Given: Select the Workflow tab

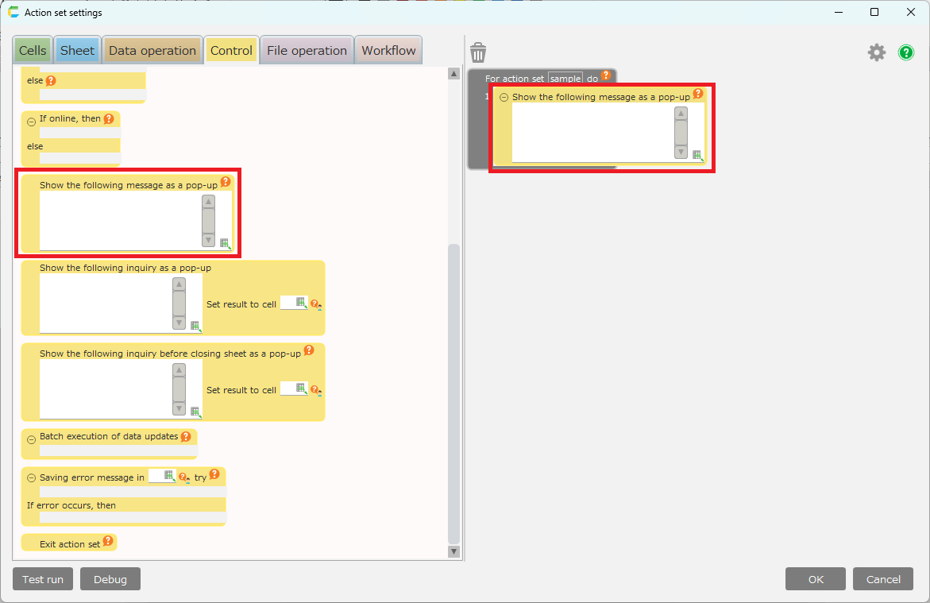Looking at the screenshot, I should tap(388, 51).
